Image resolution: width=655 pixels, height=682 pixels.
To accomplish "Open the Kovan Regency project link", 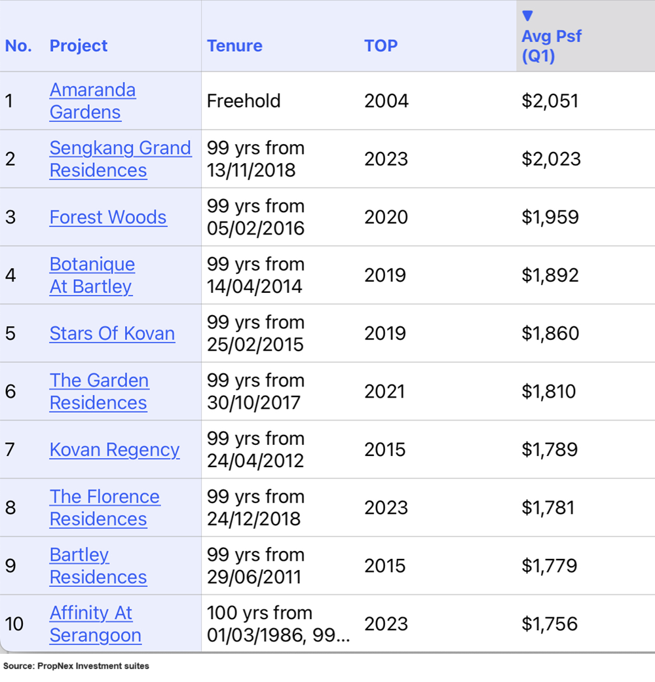I will [114, 450].
